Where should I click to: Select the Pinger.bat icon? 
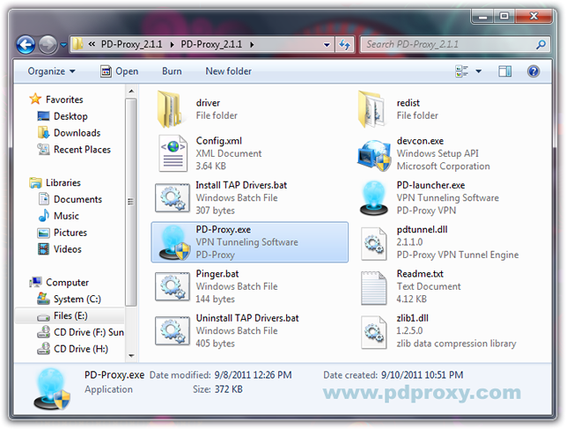(x=173, y=286)
